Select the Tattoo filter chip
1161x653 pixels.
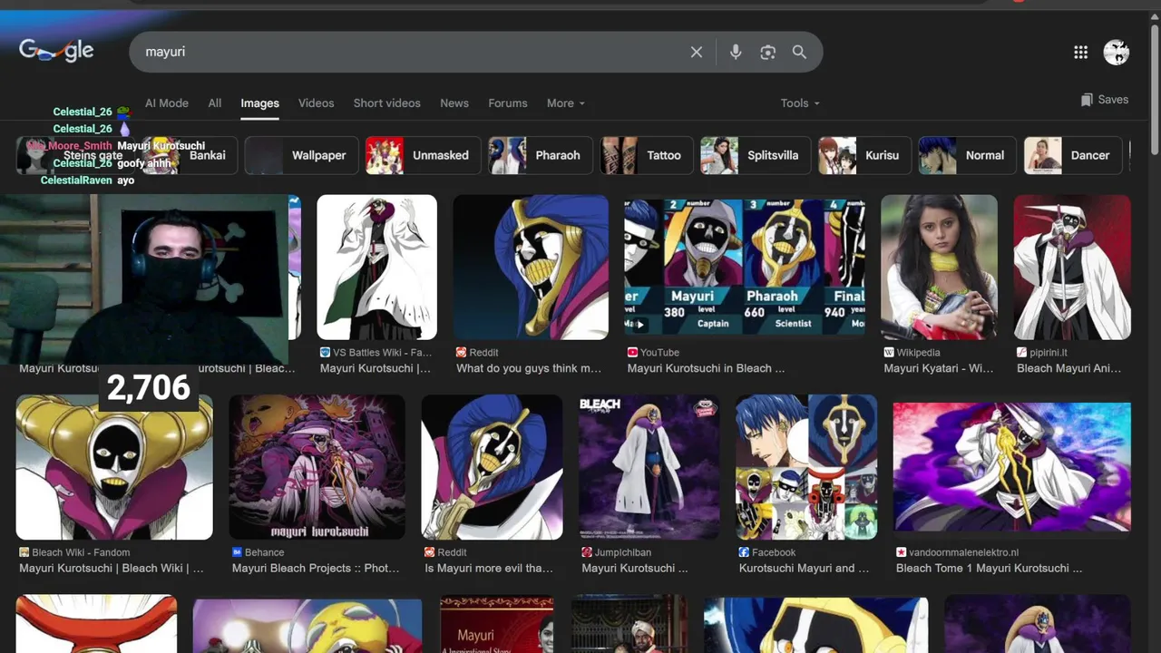pyautogui.click(x=647, y=155)
